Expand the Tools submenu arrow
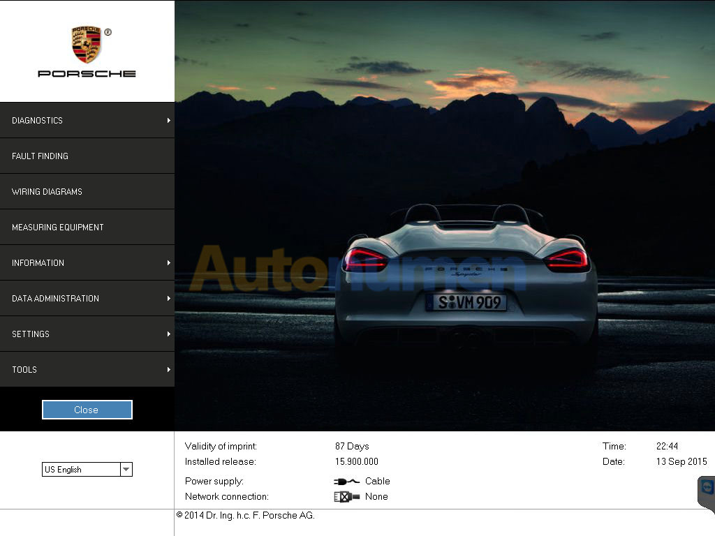Viewport: 715px width, 536px height. click(168, 370)
